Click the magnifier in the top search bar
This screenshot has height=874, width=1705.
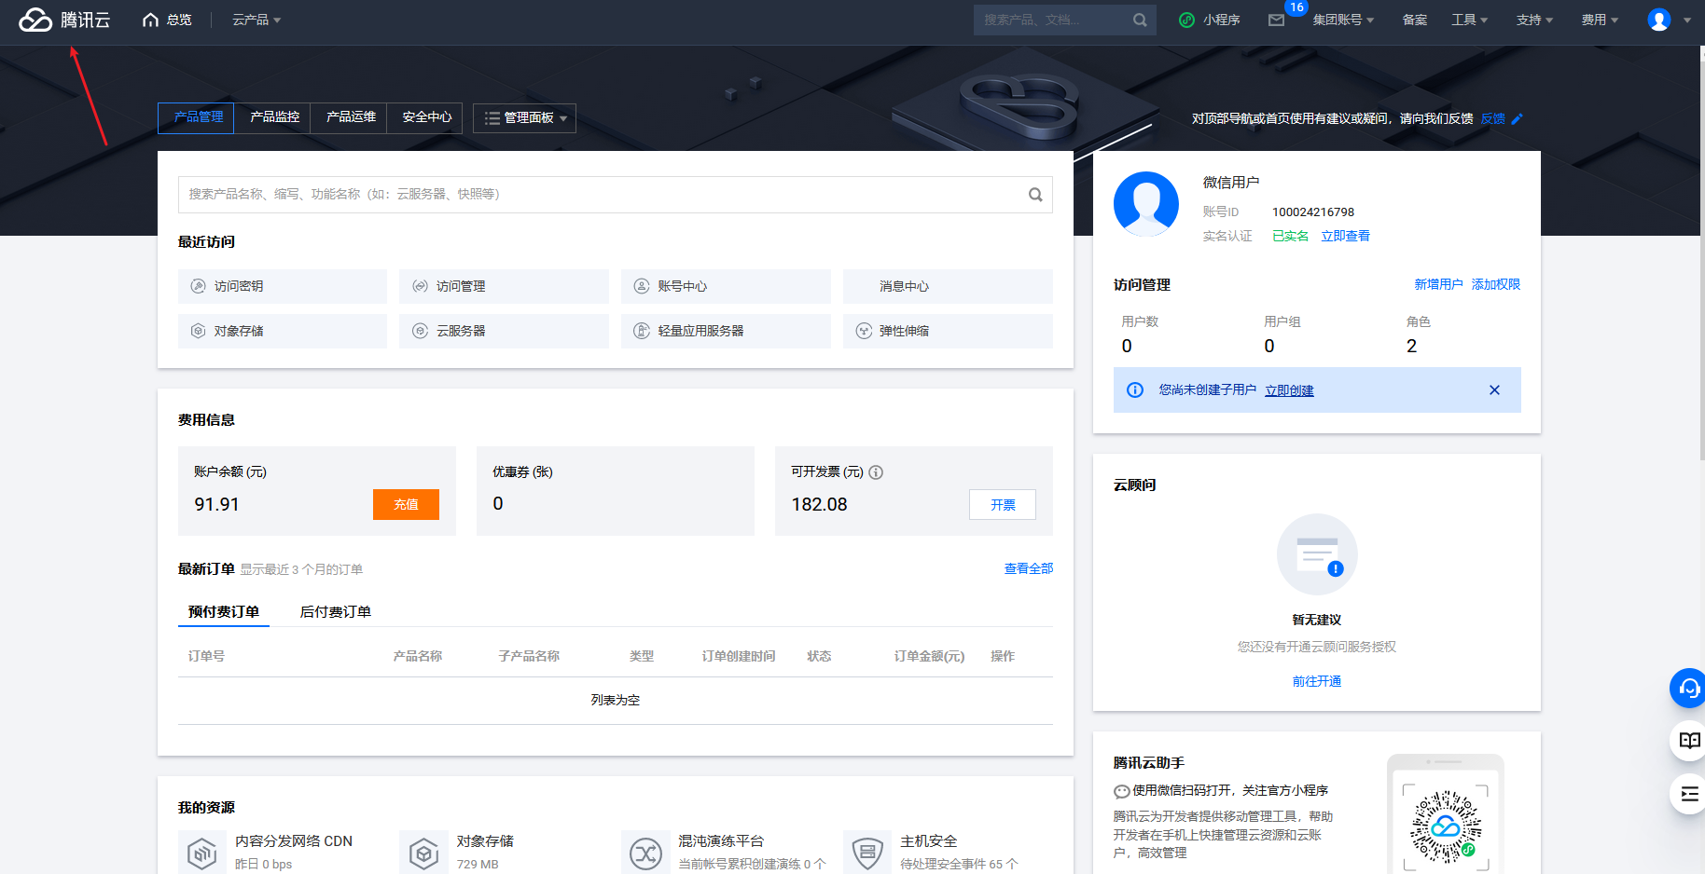[1139, 20]
